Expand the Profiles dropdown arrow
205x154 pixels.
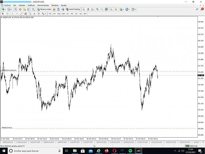pos(11,10)
